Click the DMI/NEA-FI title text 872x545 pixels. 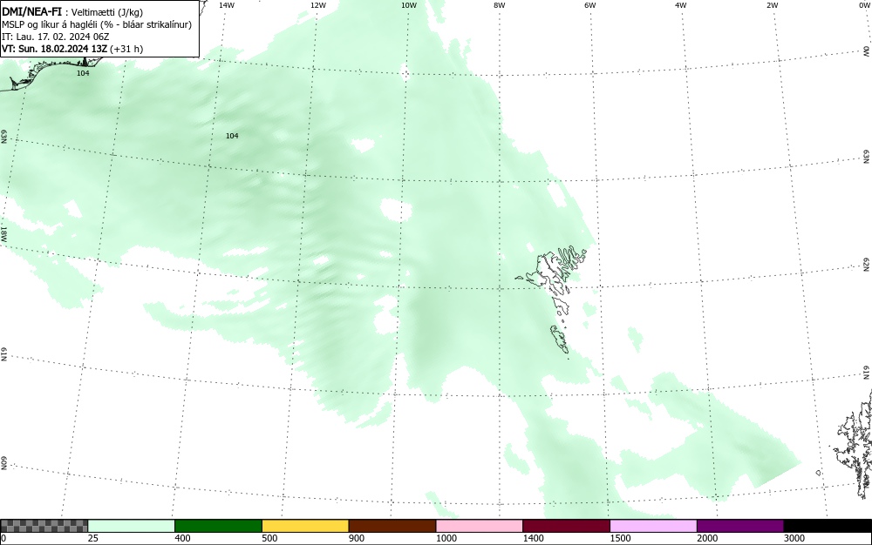(x=31, y=11)
